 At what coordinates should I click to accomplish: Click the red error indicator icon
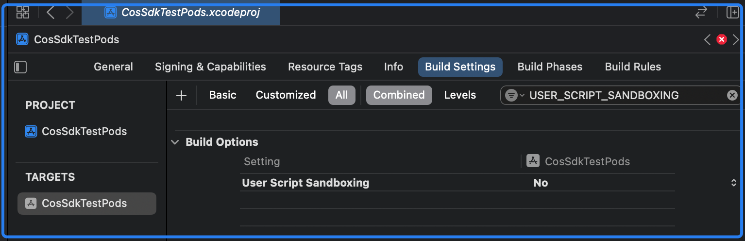pos(722,39)
